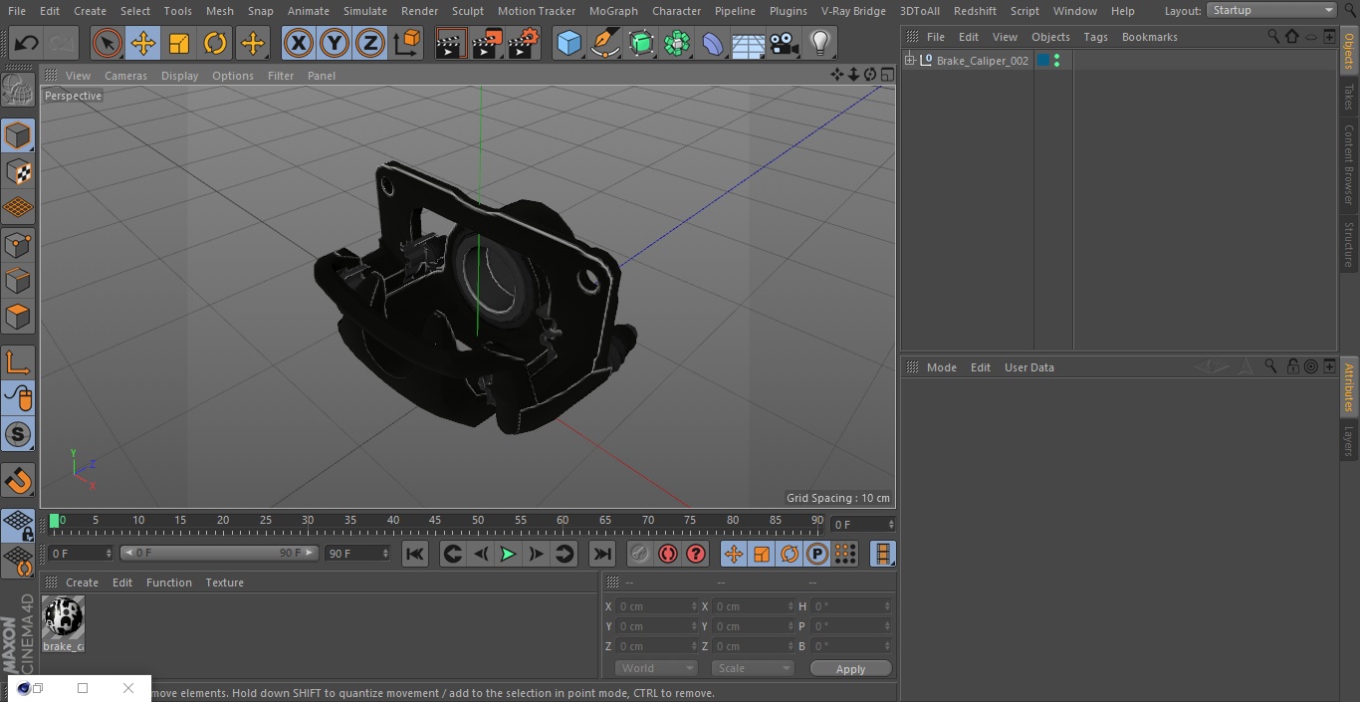Image resolution: width=1360 pixels, height=702 pixels.
Task: Click X position input field
Action: tap(657, 606)
